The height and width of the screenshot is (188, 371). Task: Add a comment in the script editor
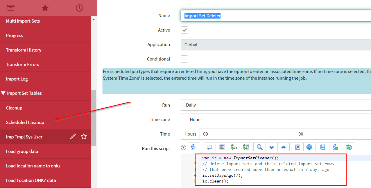[x=209, y=147]
